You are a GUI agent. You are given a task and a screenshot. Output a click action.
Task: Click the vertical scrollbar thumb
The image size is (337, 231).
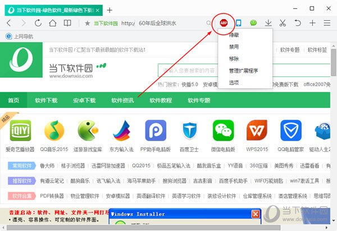click(333, 62)
